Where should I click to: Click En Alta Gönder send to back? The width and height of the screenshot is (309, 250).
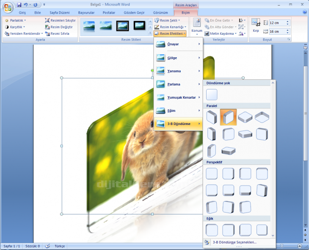pos(220,27)
